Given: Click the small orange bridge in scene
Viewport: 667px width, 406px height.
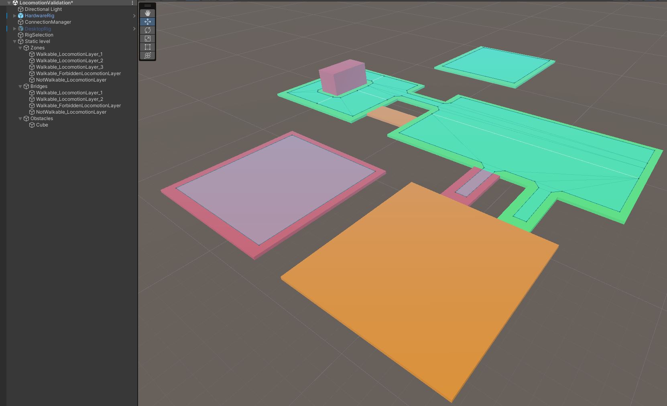Looking at the screenshot, I should point(392,116).
